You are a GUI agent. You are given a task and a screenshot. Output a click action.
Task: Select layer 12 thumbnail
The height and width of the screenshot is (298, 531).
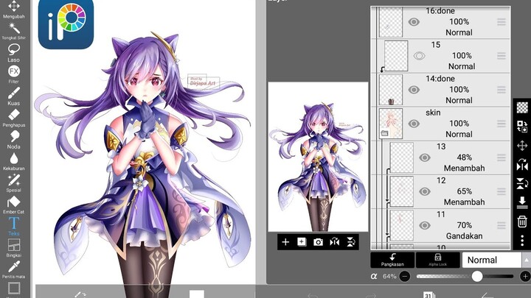click(x=402, y=191)
